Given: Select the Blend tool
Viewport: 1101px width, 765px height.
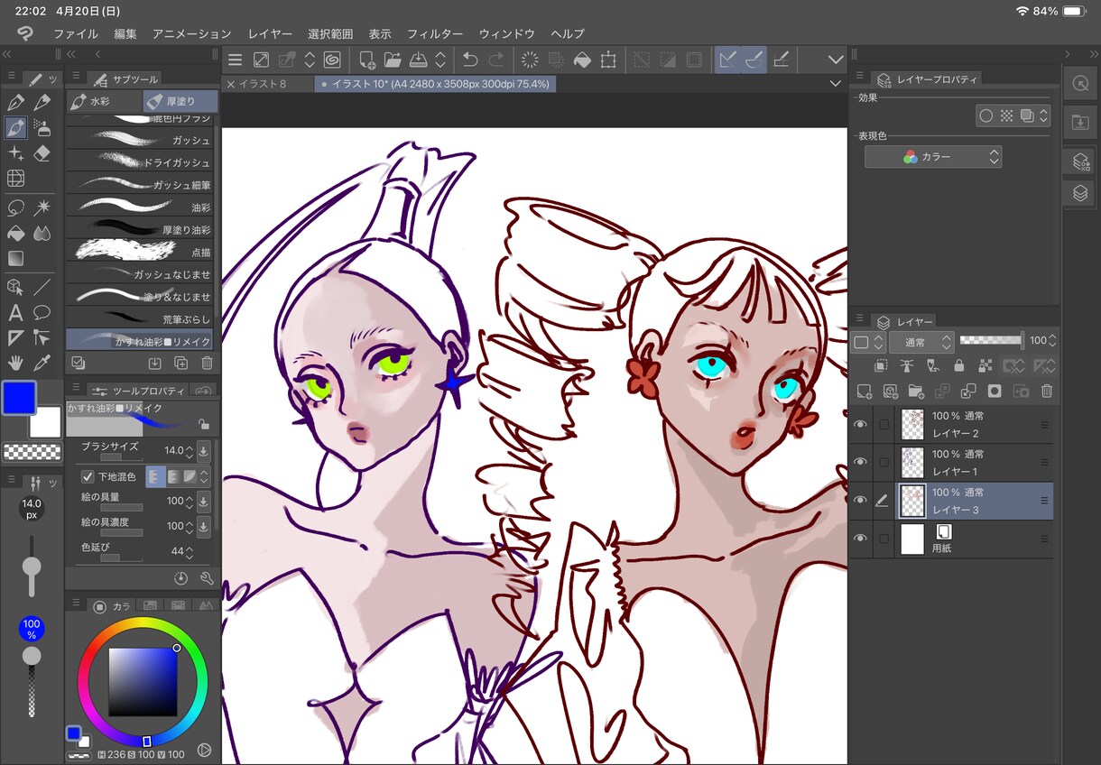Looking at the screenshot, I should [42, 234].
